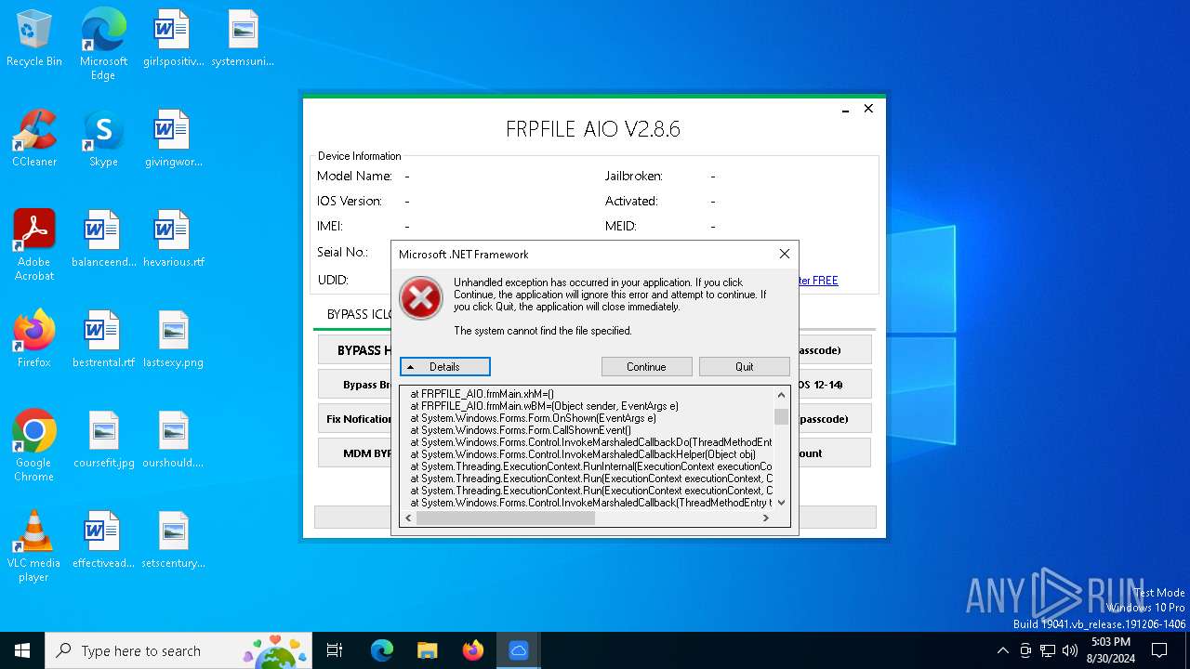The image size is (1190, 669).
Task: Click the MDM BYP button
Action: (355, 453)
